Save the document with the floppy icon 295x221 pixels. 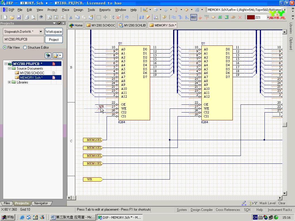click(19, 17)
